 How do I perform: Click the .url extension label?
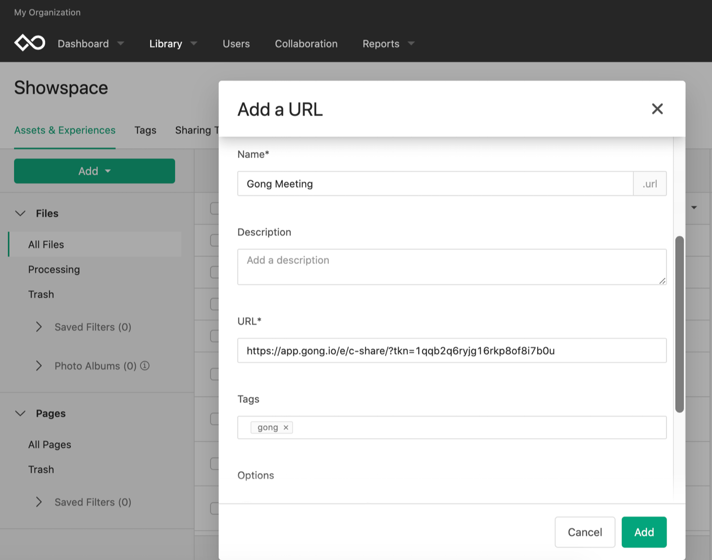click(x=650, y=183)
